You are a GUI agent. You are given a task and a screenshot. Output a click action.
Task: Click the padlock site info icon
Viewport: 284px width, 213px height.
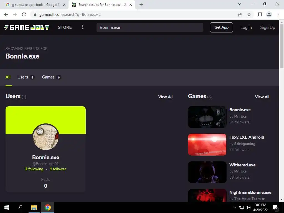(x=35, y=14)
